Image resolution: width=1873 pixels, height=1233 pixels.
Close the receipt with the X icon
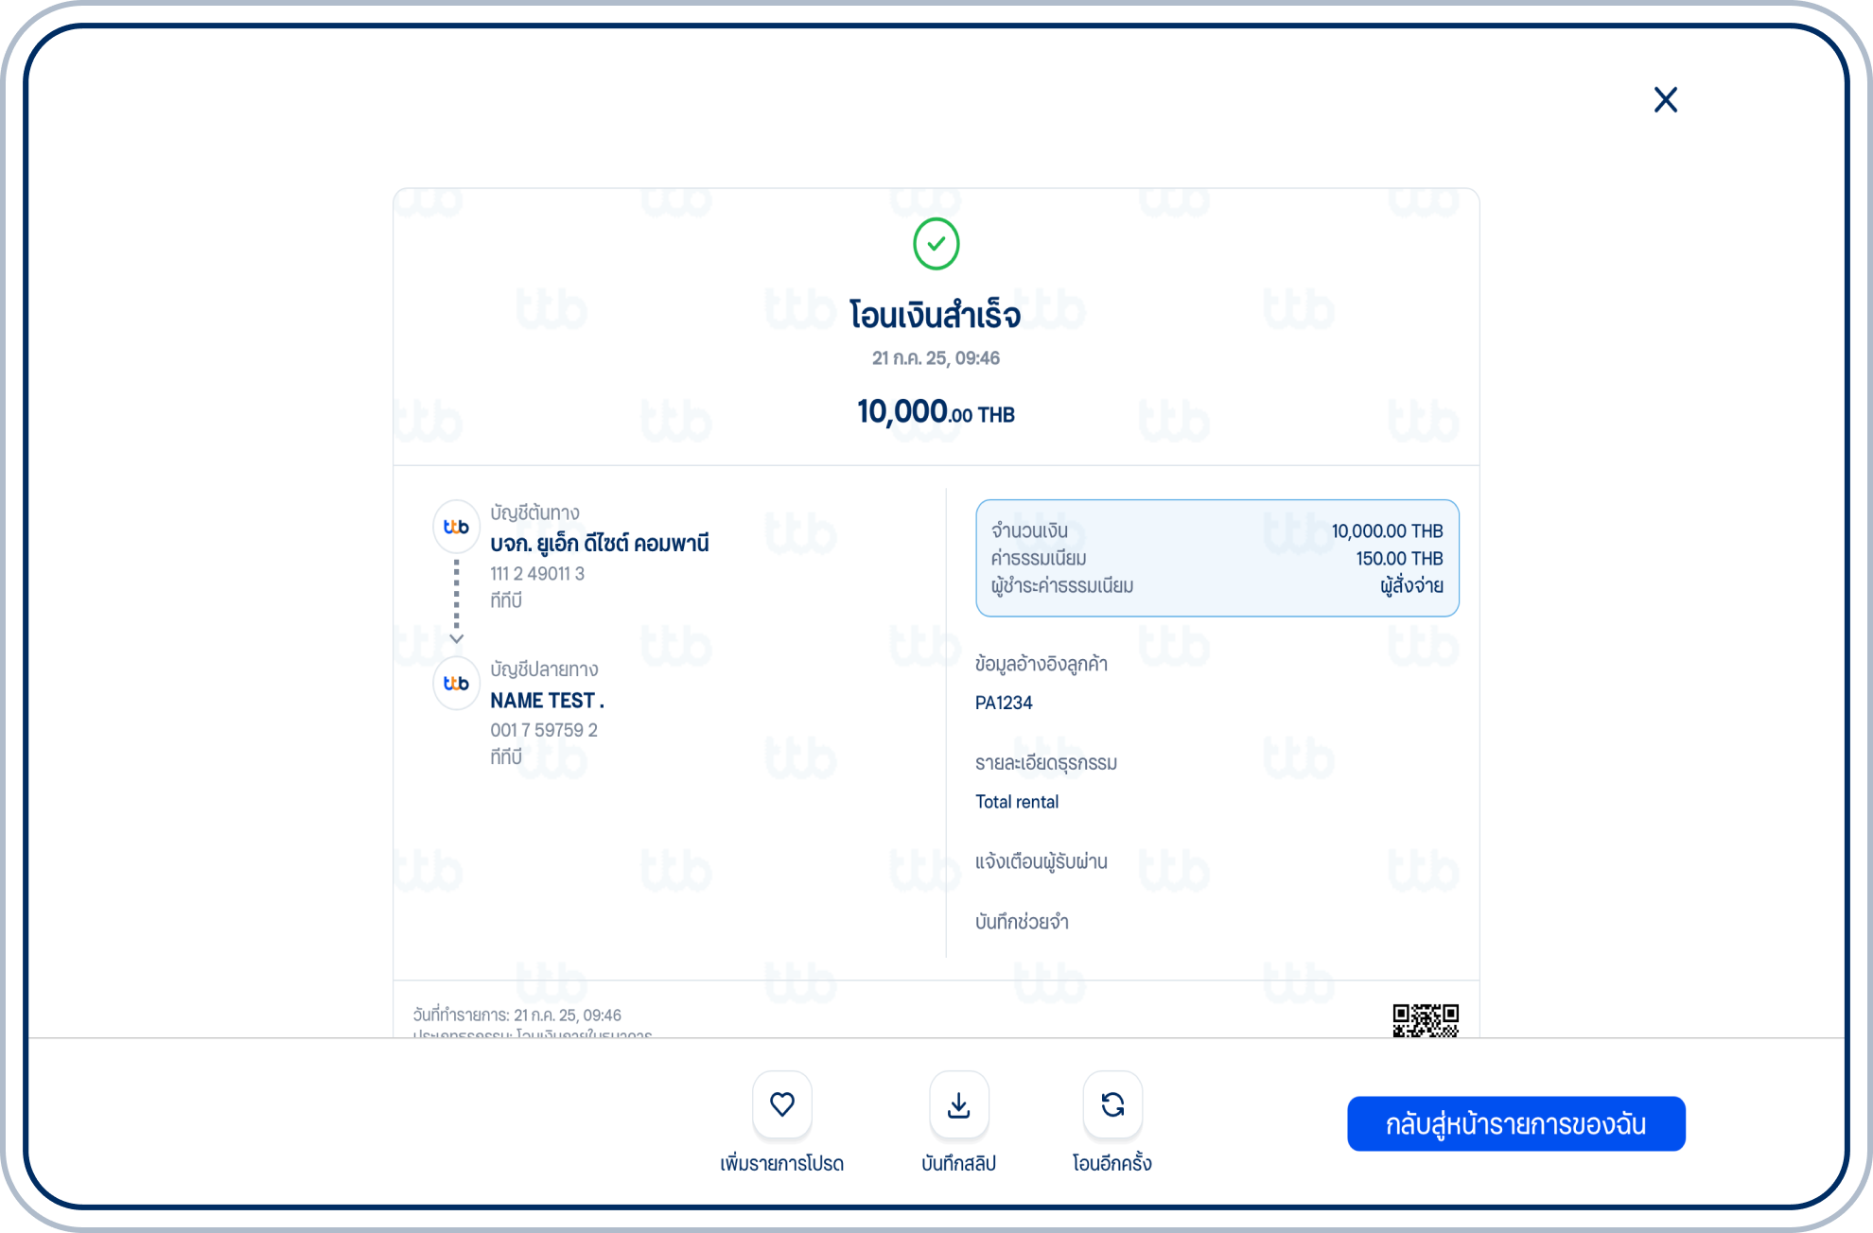pyautogui.click(x=1665, y=99)
